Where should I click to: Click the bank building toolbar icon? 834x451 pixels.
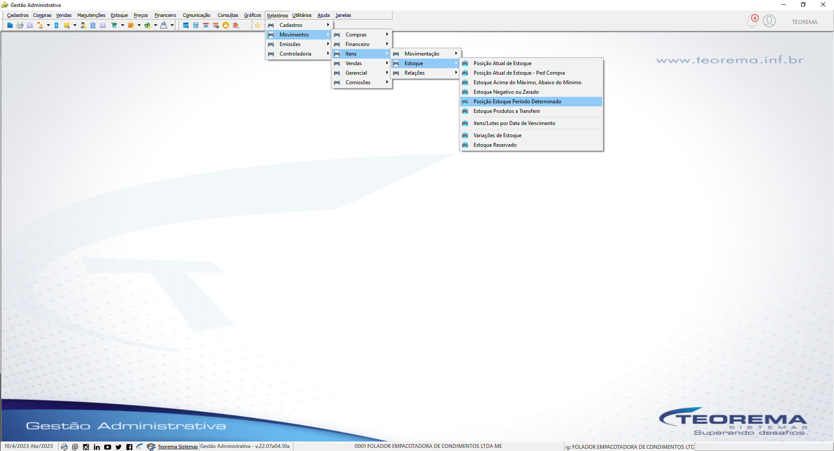pos(93,25)
